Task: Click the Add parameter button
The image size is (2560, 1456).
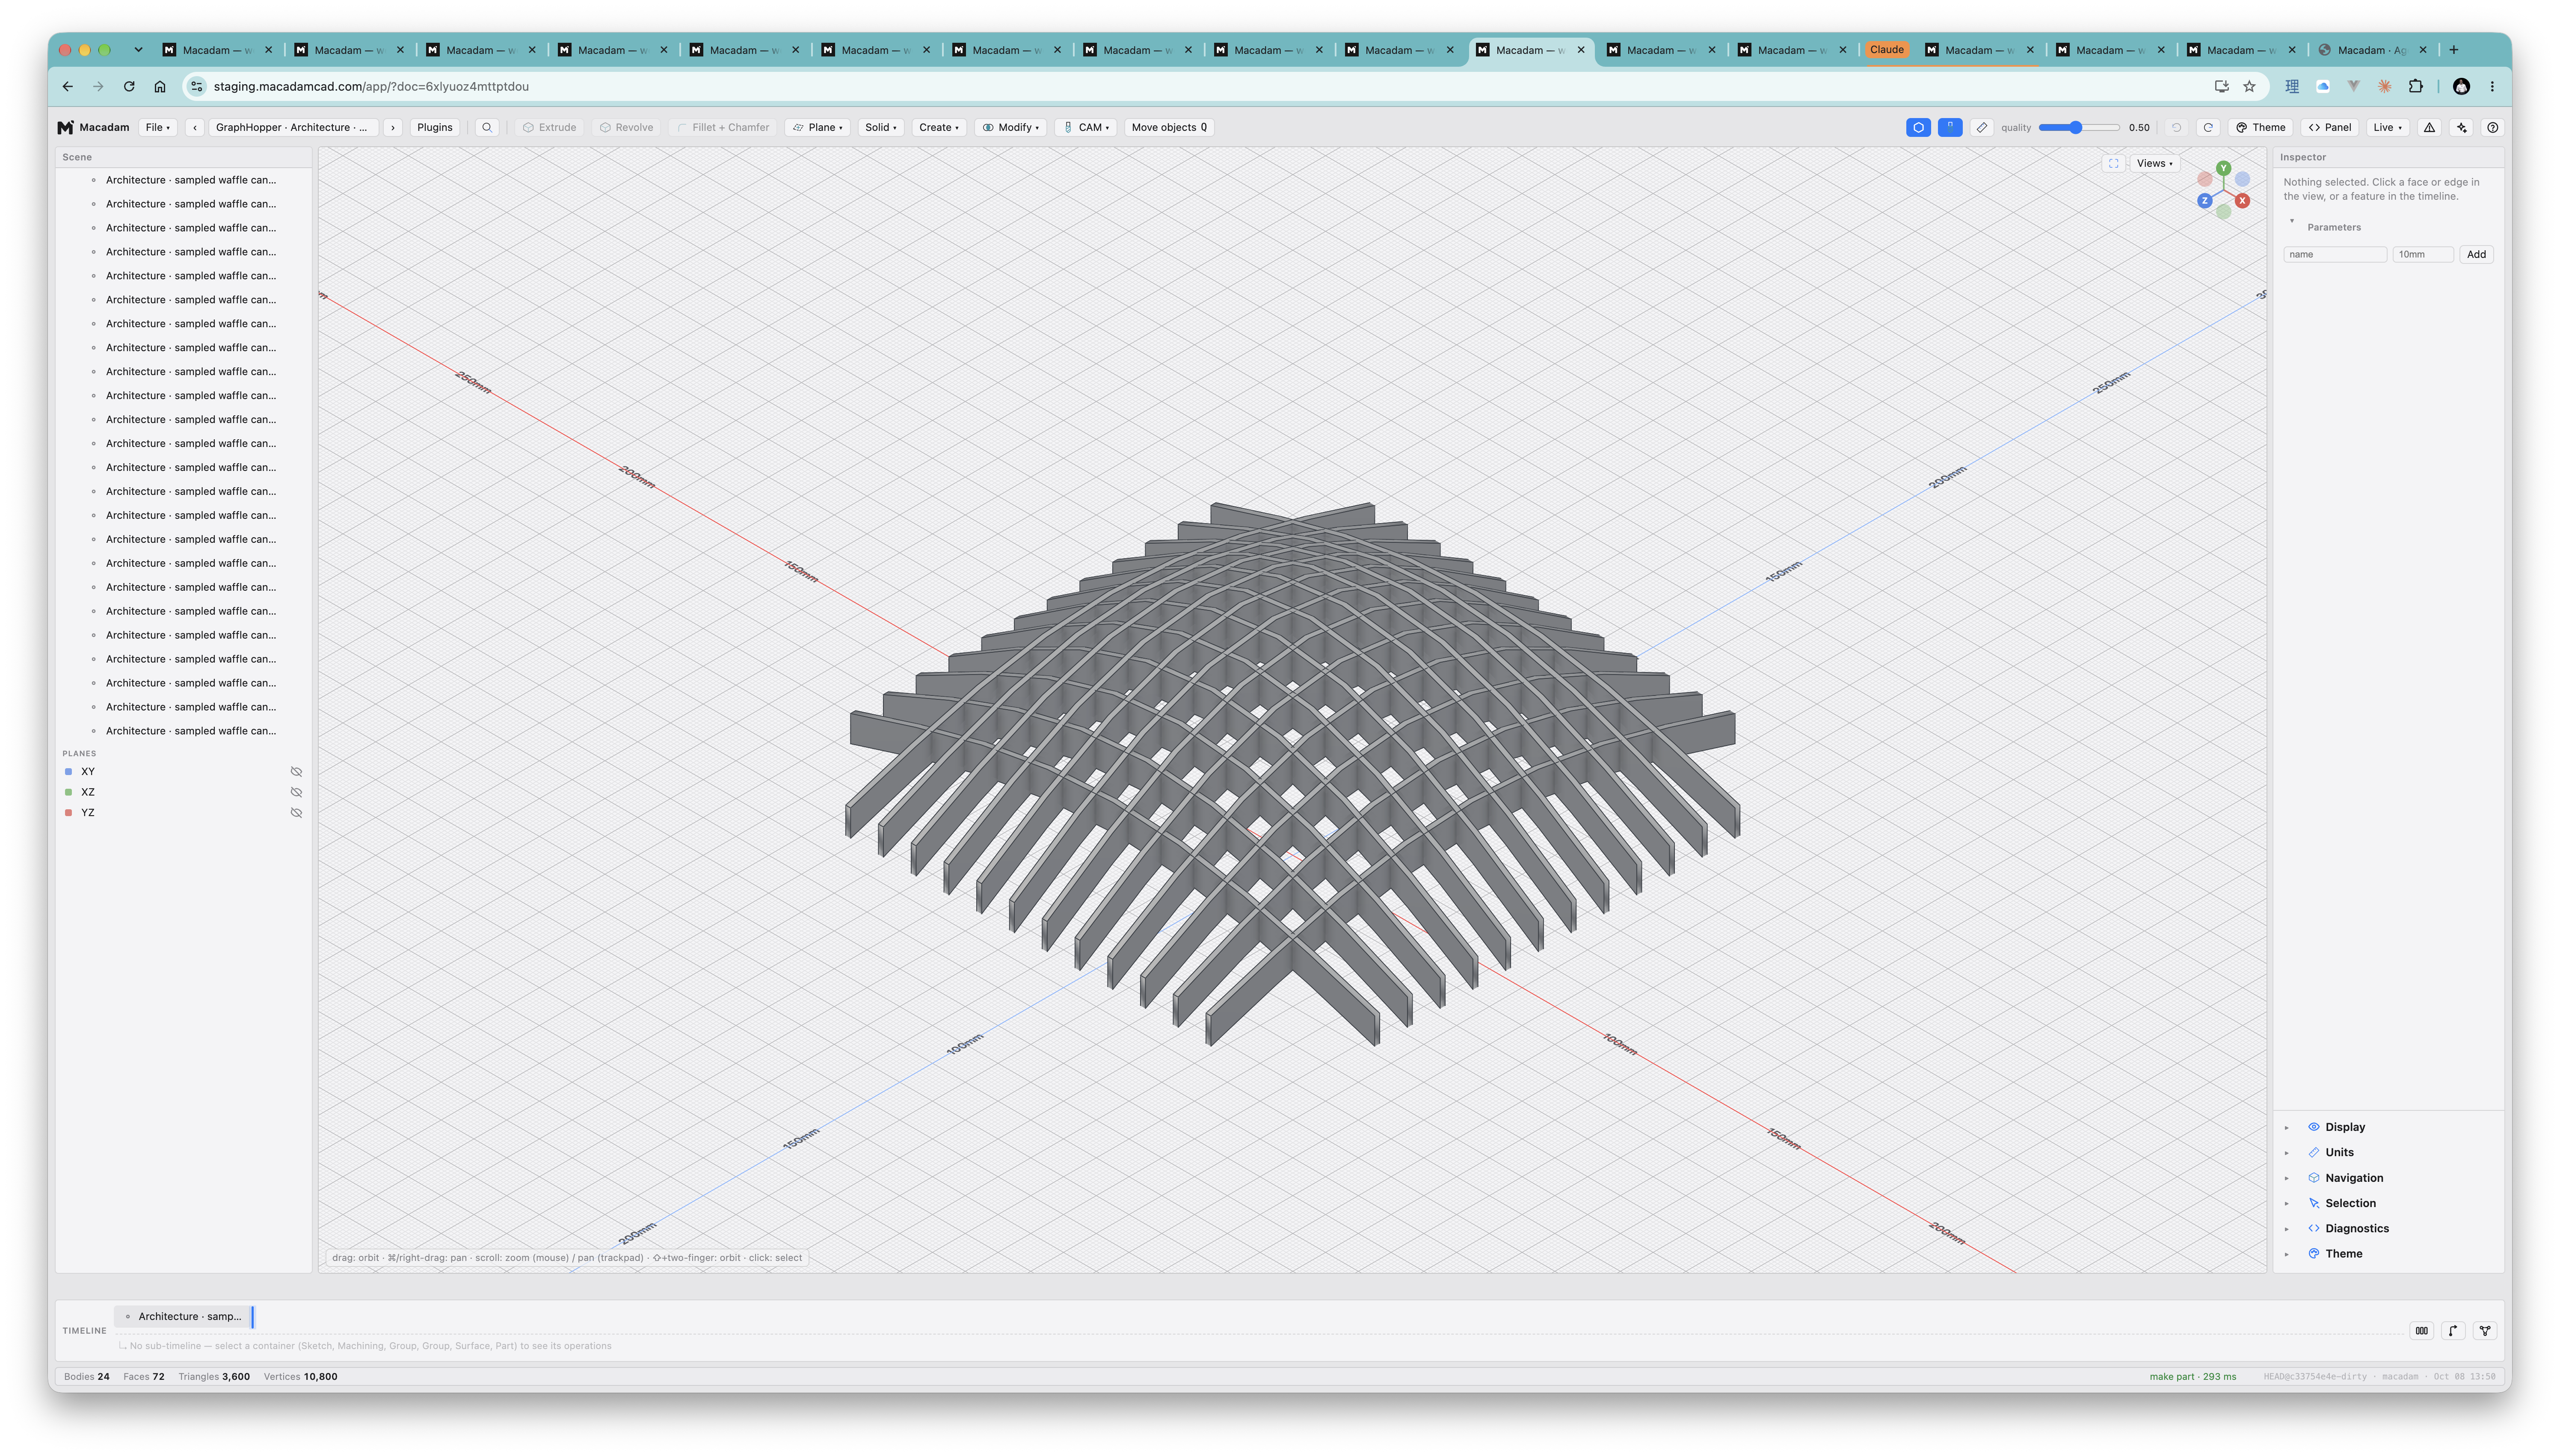Action: click(2476, 255)
